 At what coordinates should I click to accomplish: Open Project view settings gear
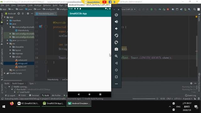(x=28, y=13)
